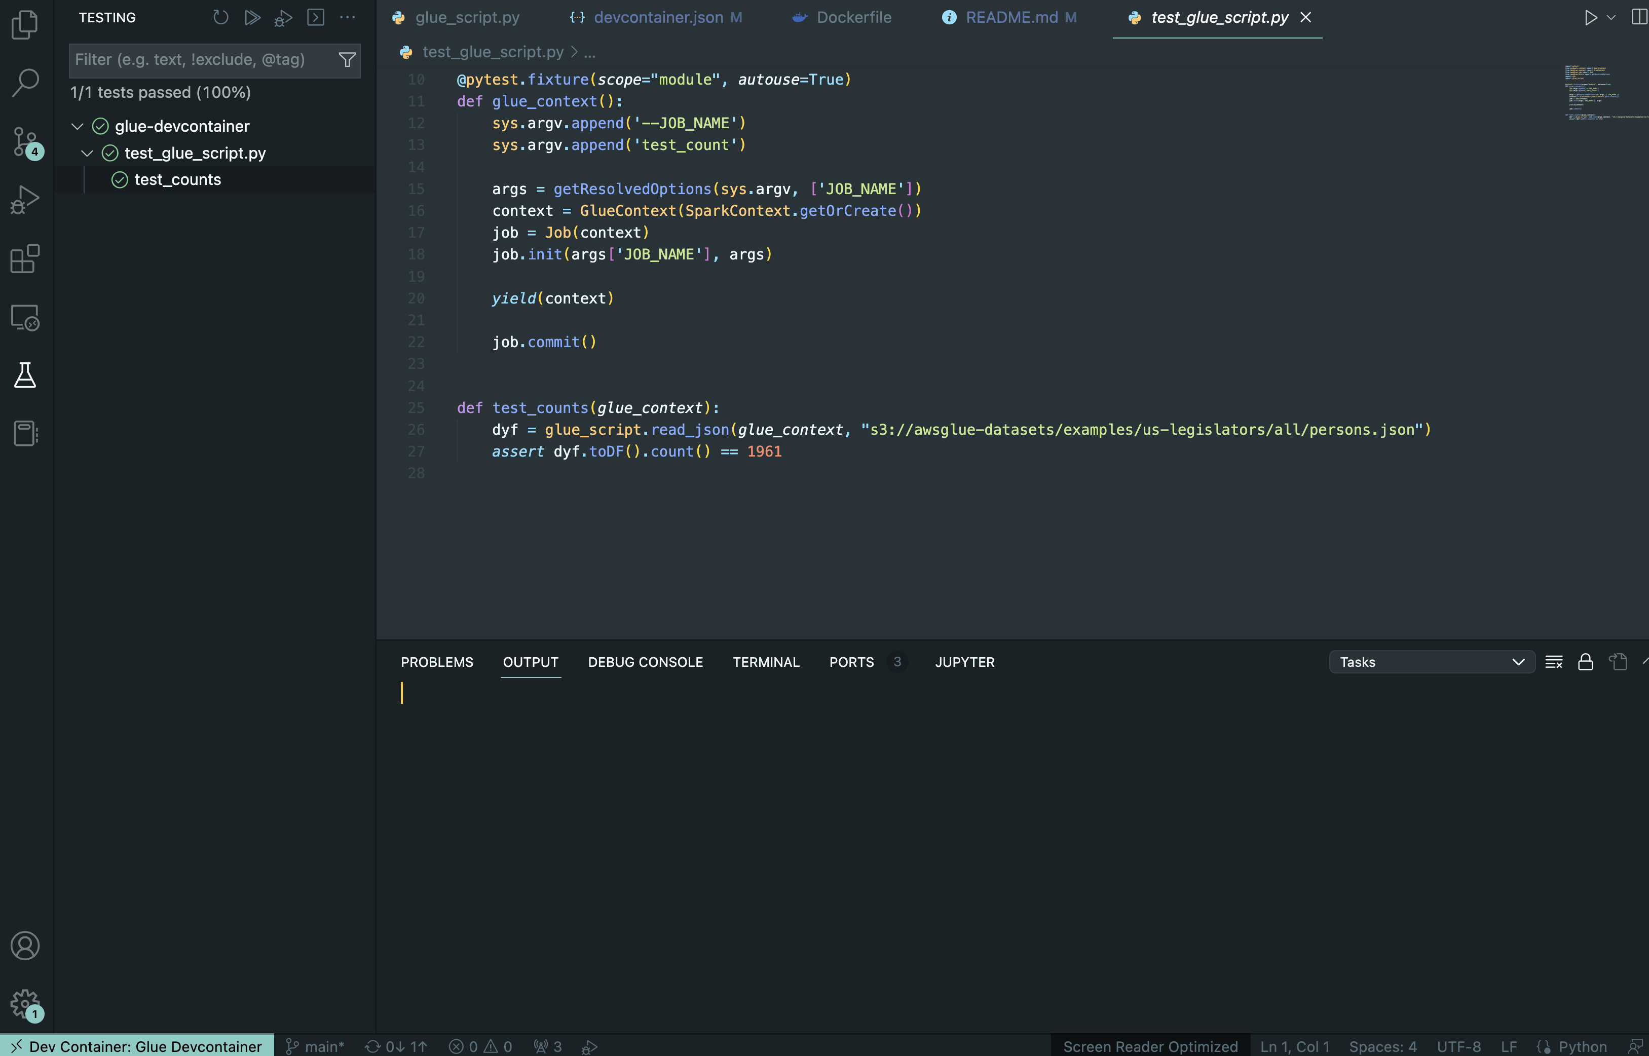Image resolution: width=1649 pixels, height=1056 pixels.
Task: Open the Explorer view in activity bar
Action: 25,25
